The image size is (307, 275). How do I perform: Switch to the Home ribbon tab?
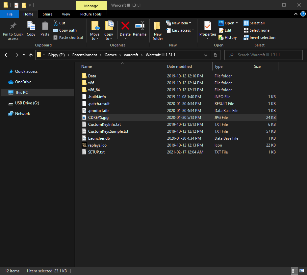[28, 14]
